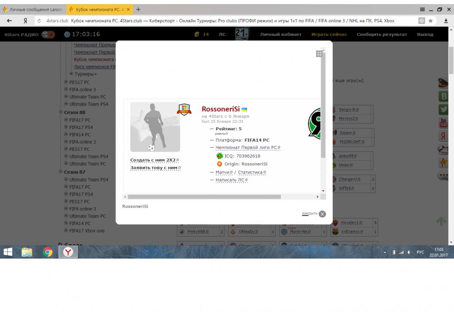Switch to the Личные сообщения browser tab

(x=33, y=10)
